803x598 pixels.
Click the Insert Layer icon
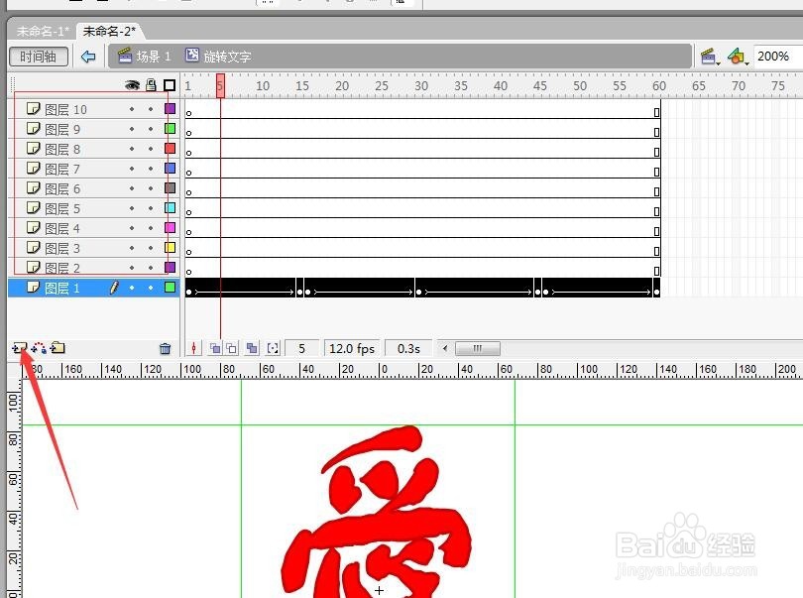coord(18,348)
